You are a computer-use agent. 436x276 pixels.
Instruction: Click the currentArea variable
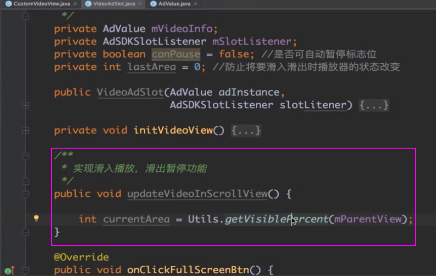136,219
